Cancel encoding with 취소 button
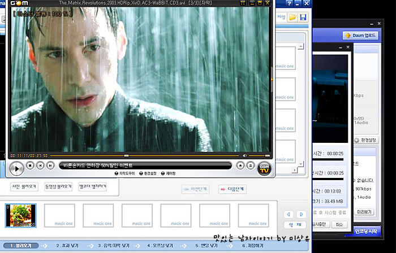The height and width of the screenshot is (253, 396). (339, 224)
